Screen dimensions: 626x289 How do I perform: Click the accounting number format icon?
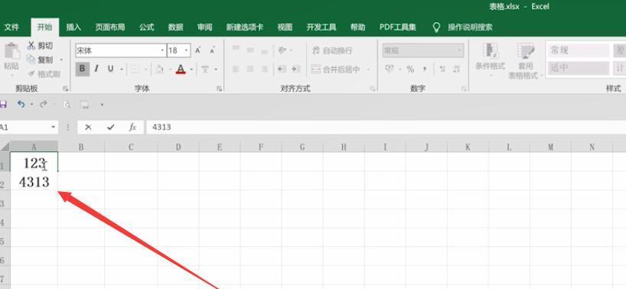click(390, 69)
